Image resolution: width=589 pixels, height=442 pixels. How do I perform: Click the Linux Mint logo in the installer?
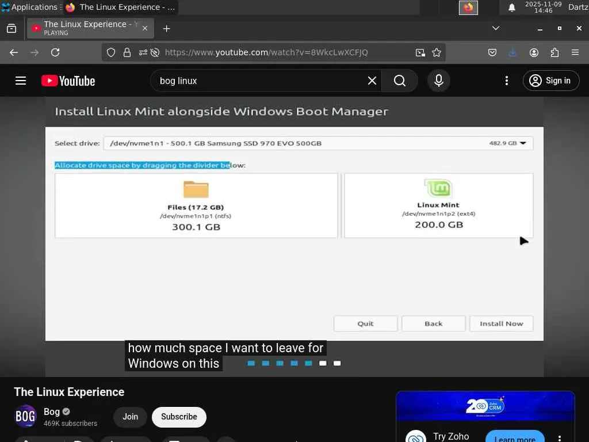(x=439, y=188)
